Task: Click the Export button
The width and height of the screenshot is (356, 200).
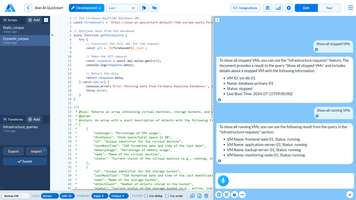Action: 13,151
